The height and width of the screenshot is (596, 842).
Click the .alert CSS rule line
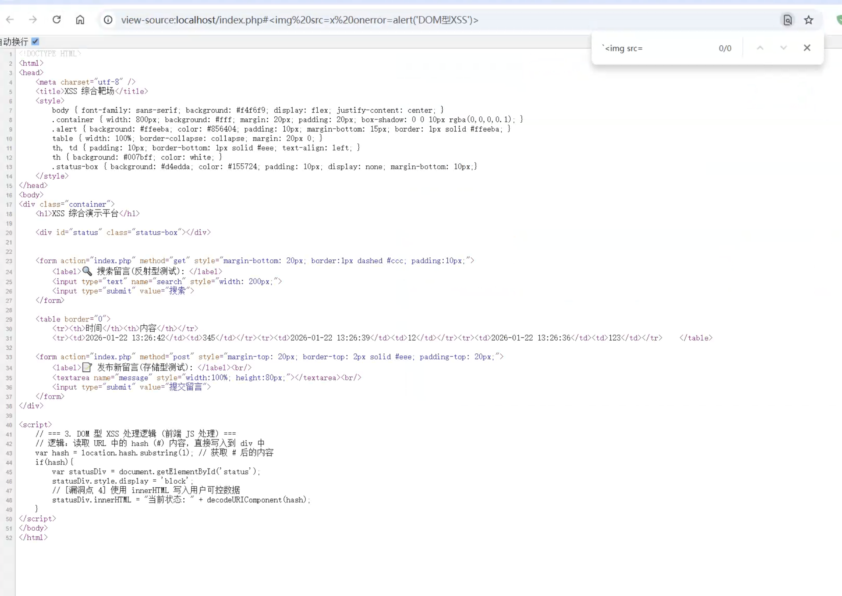point(281,129)
